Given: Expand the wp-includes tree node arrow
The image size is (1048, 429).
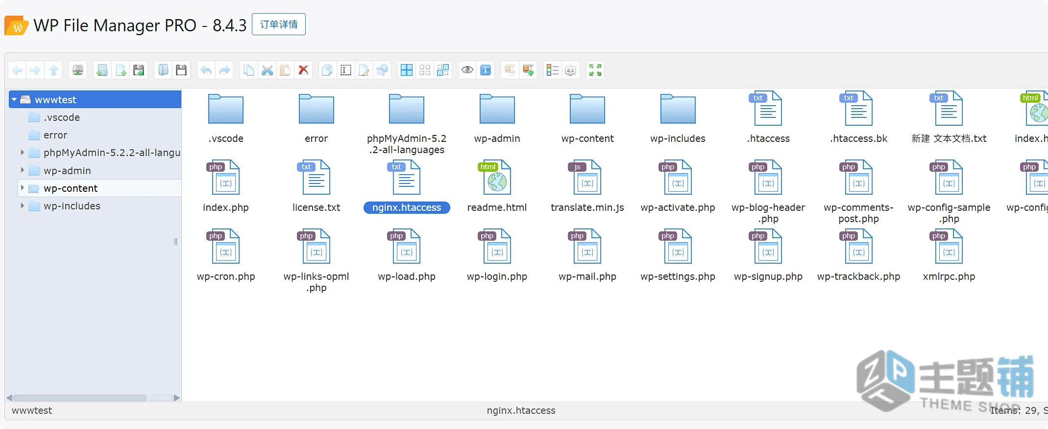Looking at the screenshot, I should [22, 206].
